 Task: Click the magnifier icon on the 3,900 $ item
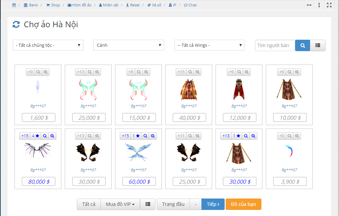(289, 136)
